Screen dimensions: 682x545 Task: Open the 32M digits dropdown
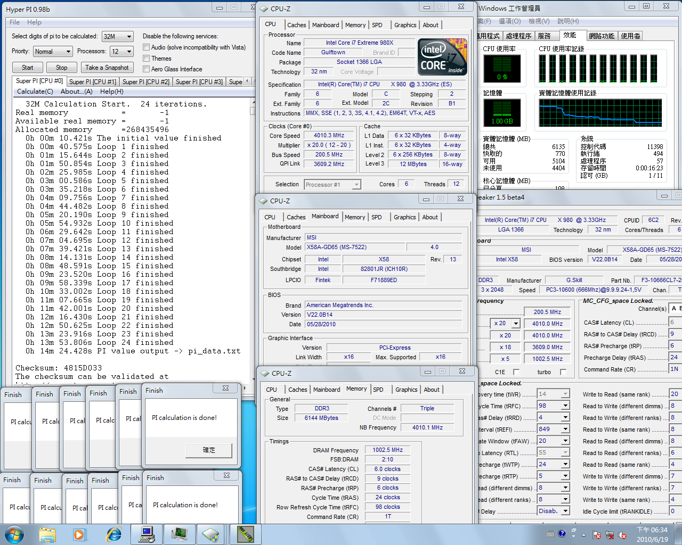pos(129,37)
